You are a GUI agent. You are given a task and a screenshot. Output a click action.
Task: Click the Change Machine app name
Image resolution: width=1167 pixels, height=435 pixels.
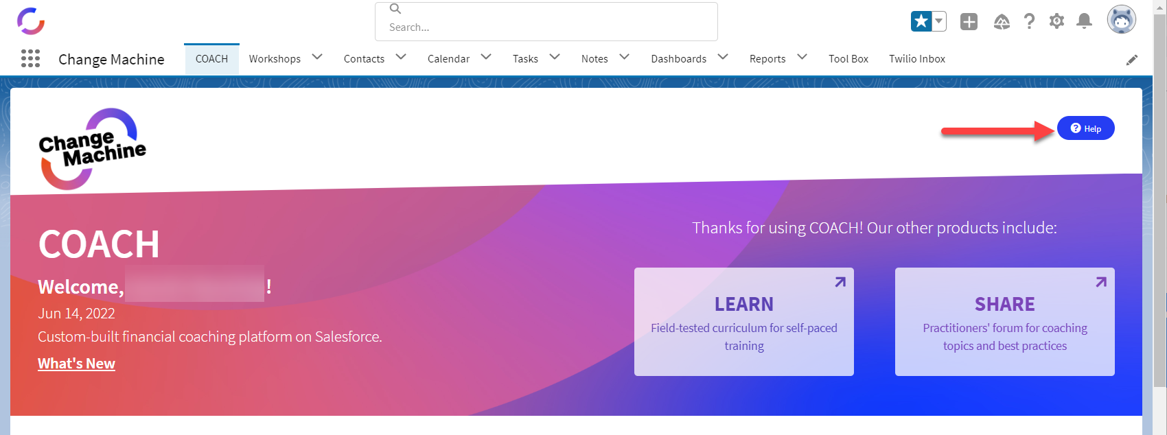111,59
